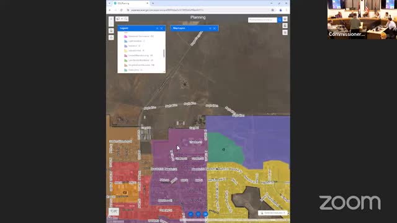Click the pink Downtown Commerce legend swatch

click(125, 37)
